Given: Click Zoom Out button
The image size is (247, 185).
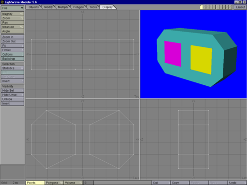Looking at the screenshot, I should tap(12, 41).
